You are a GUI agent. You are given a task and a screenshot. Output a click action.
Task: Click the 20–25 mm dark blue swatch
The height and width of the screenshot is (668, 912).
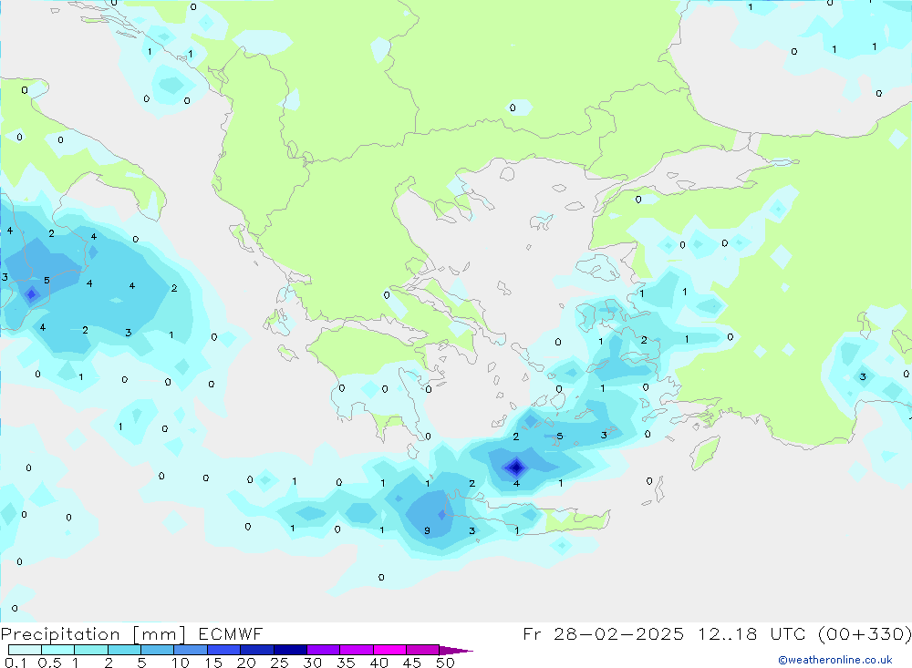(x=256, y=650)
